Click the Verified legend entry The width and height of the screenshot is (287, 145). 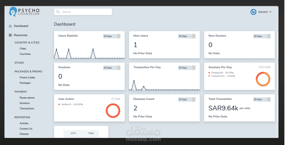[71, 104]
